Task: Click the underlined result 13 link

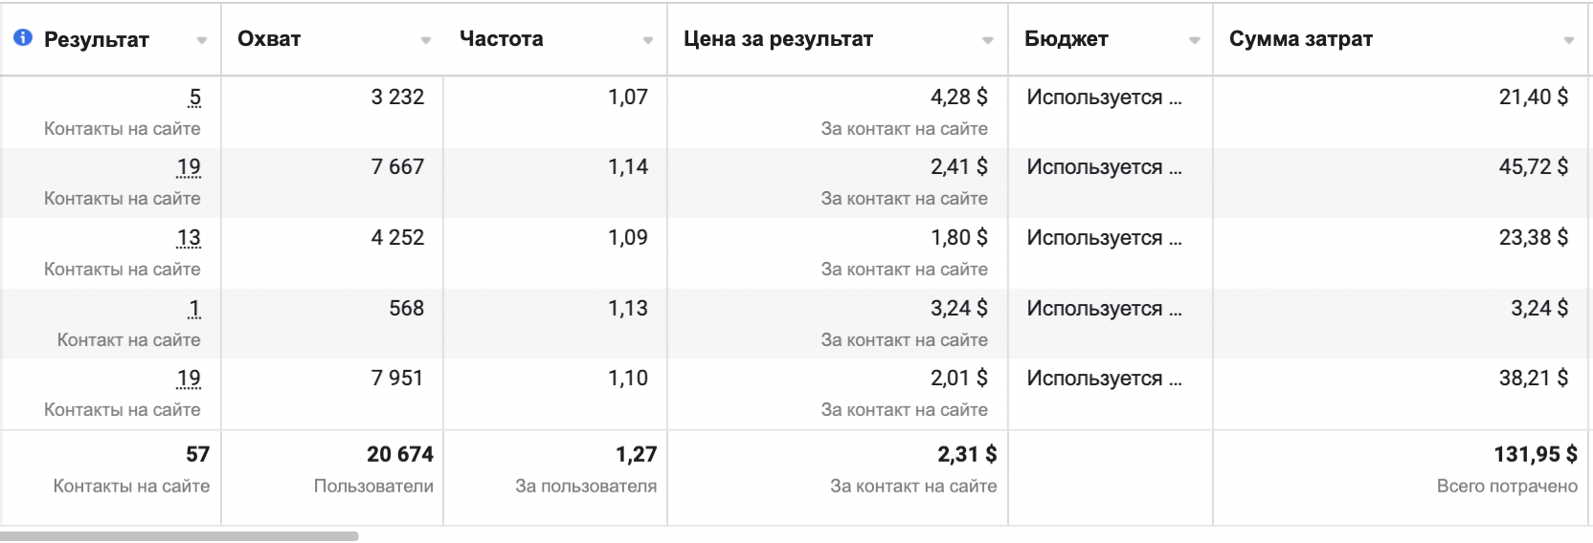Action: [189, 238]
